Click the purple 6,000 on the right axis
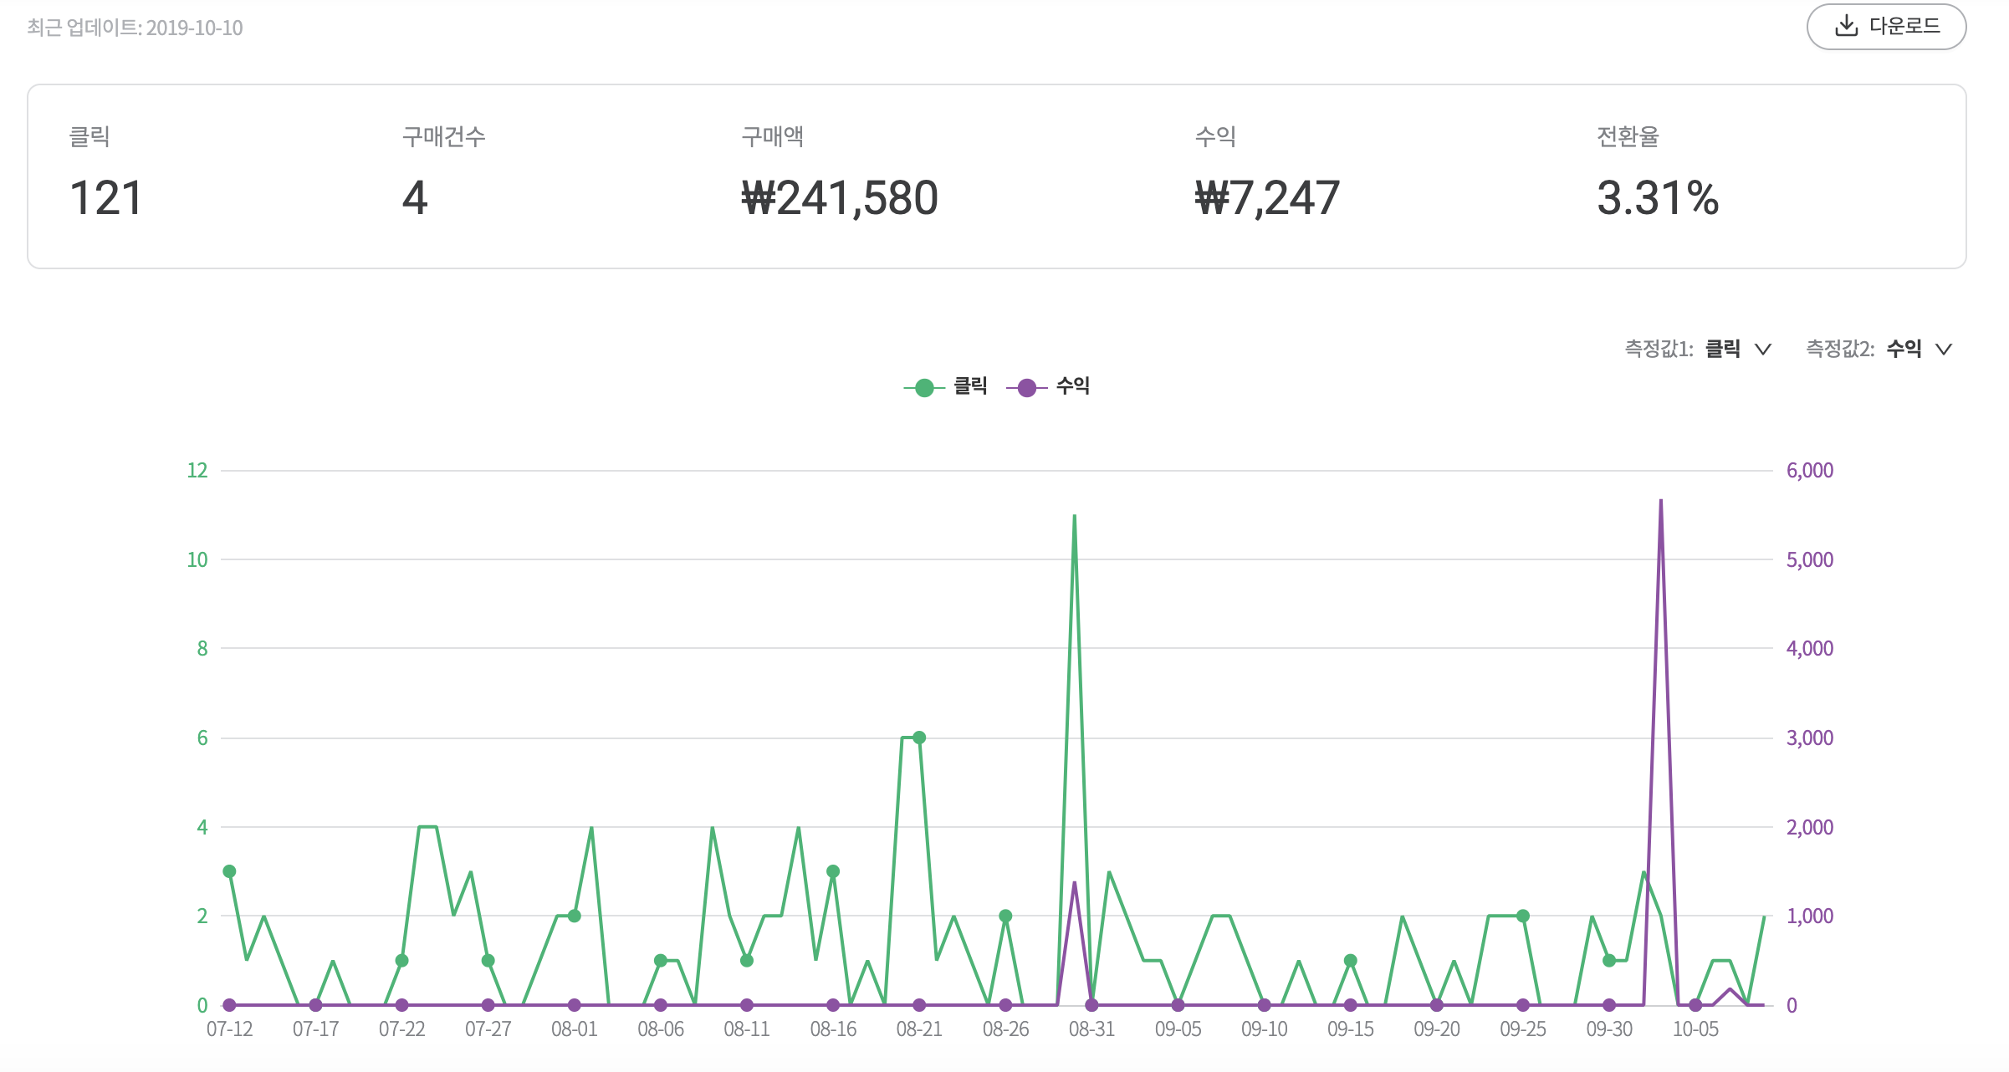Screen dimensions: 2009x1072 [1810, 471]
